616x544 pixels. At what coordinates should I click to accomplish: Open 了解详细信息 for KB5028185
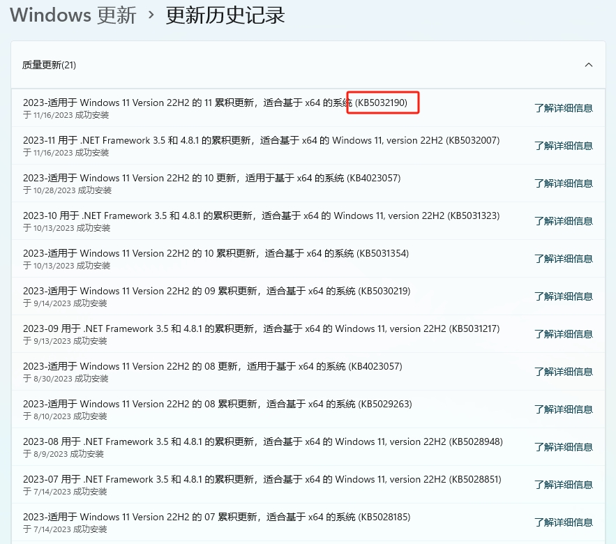(562, 522)
